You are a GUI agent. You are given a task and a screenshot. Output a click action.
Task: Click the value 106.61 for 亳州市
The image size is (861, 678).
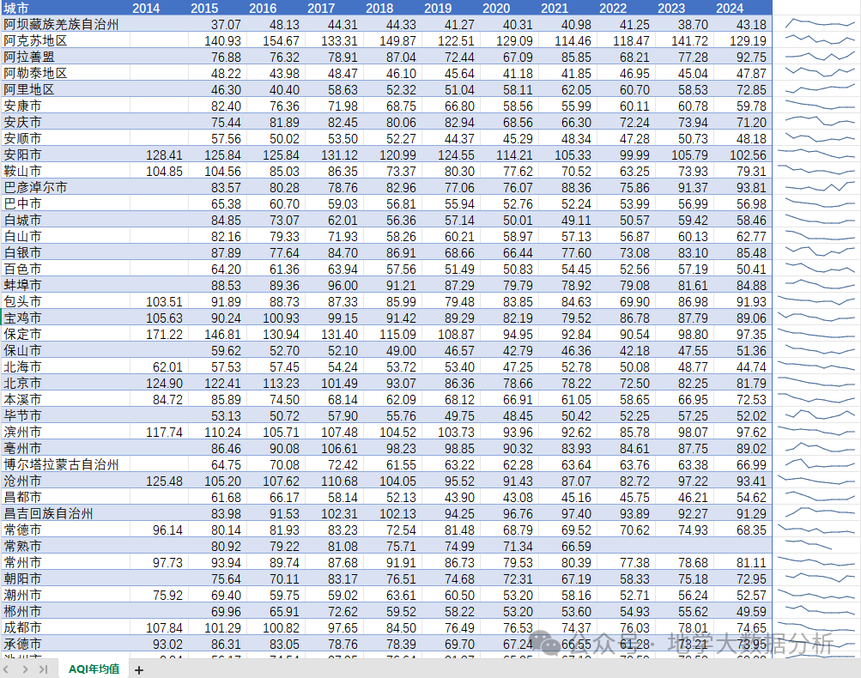[339, 449]
